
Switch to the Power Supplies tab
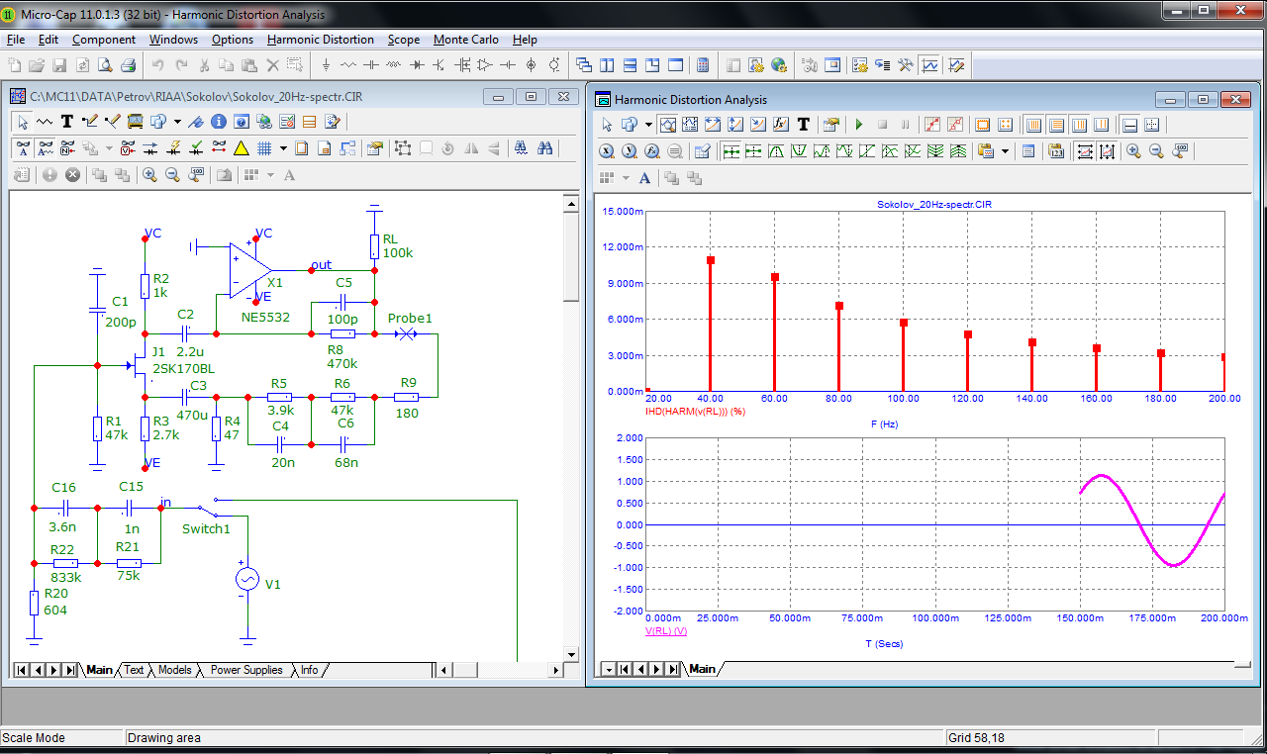247,670
